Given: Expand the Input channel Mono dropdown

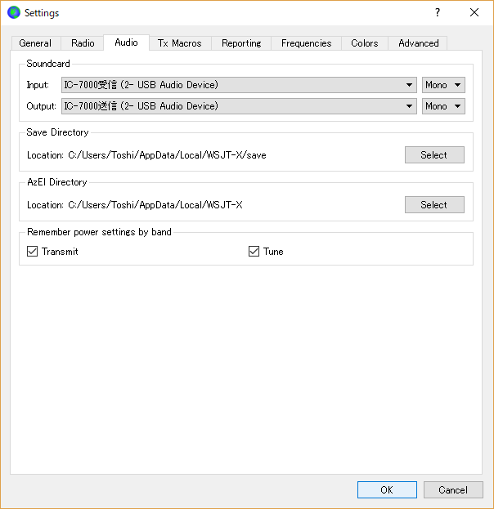Looking at the screenshot, I should click(443, 85).
